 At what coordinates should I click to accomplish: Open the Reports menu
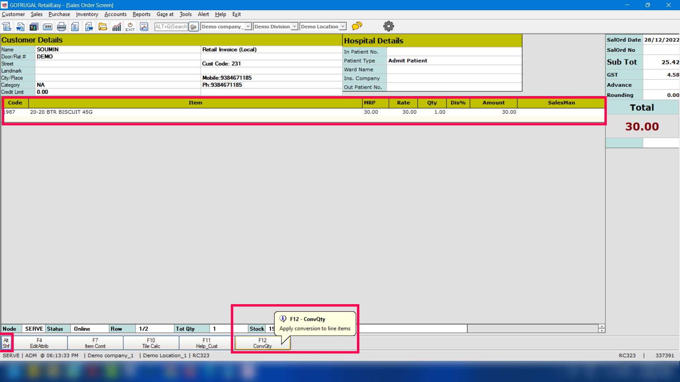(141, 14)
